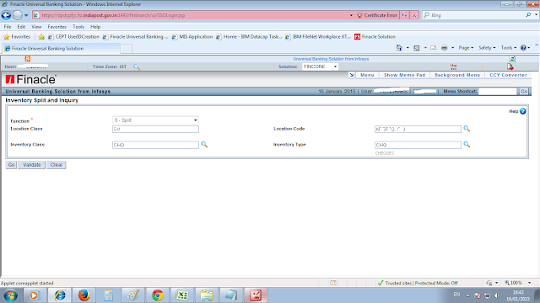This screenshot has width=540, height=303.
Task: Click the Background Menu button
Action: coord(457,75)
